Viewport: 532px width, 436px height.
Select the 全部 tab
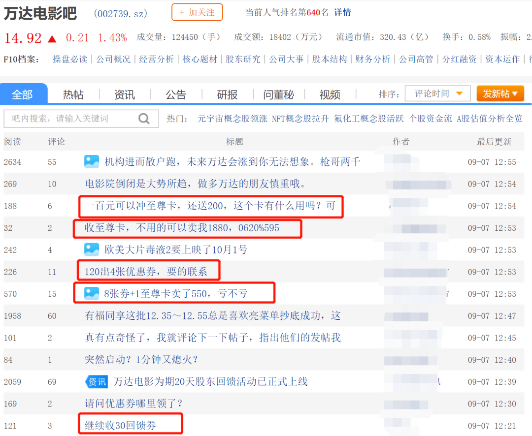22,94
